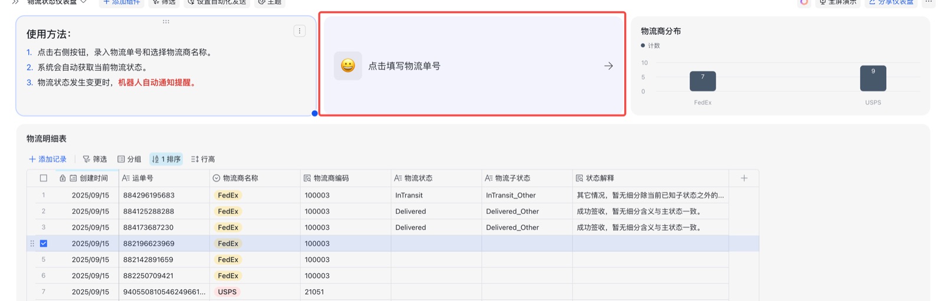This screenshot has height=301, width=944.
Task: Click the top bar 筛选 button
Action: [164, 2]
